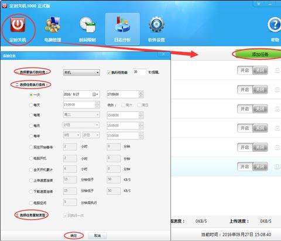Toggle the 执行任务前 reminder checkbox
The height and width of the screenshot is (241, 281).
(109, 73)
